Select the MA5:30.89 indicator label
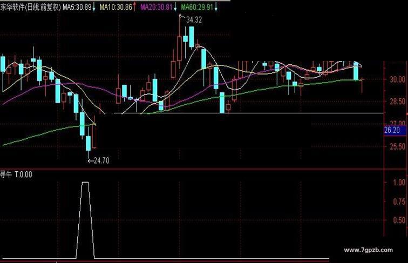This screenshot has height=263, width=408. 77,7
